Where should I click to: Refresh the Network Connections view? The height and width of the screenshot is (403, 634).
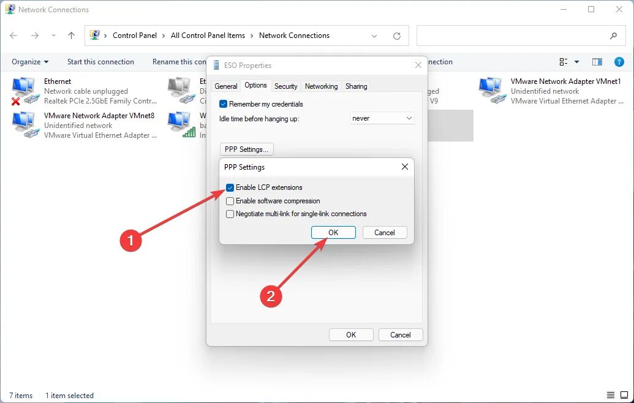397,36
